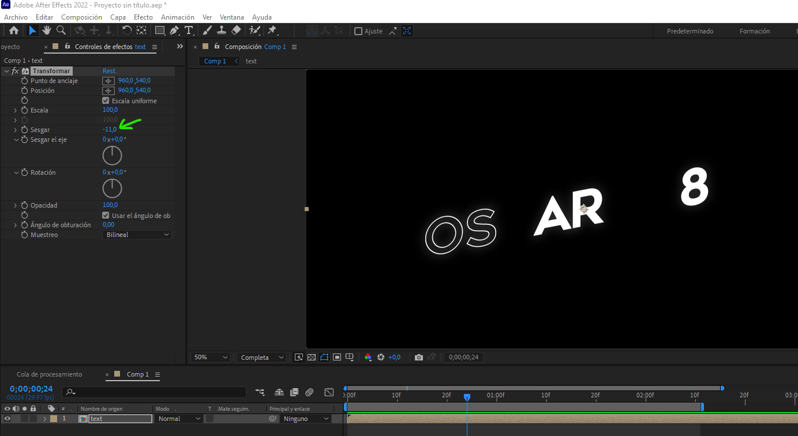Select the Zoom magnifier tool
The height and width of the screenshot is (436, 798).
click(x=61, y=31)
